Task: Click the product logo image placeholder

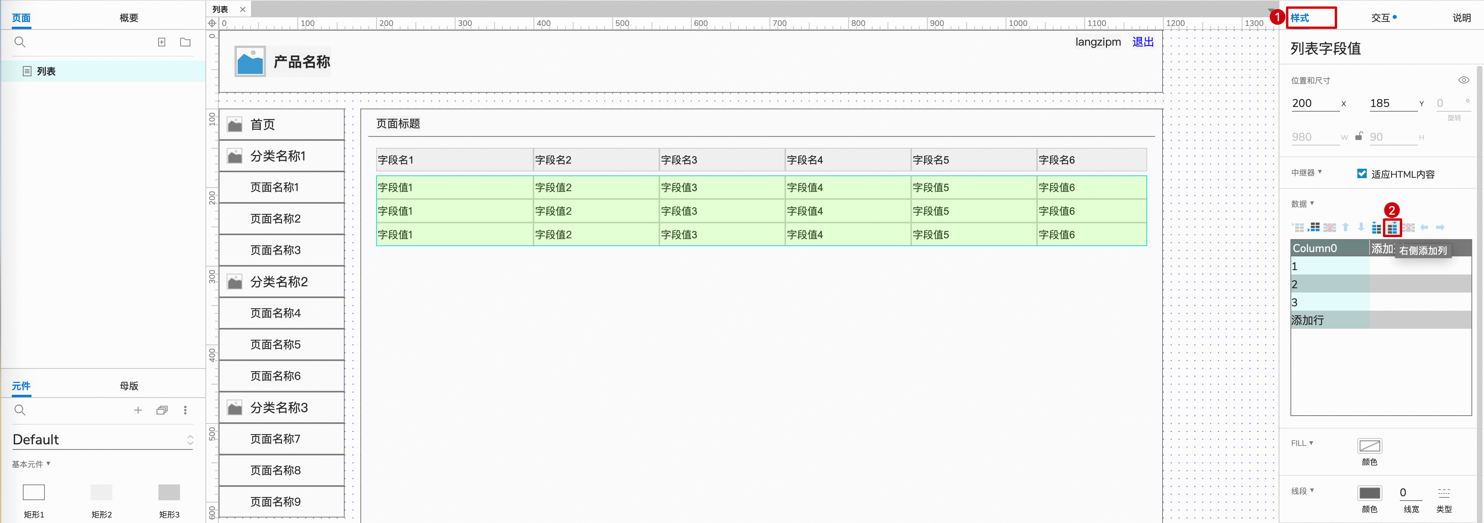Action: (x=250, y=61)
